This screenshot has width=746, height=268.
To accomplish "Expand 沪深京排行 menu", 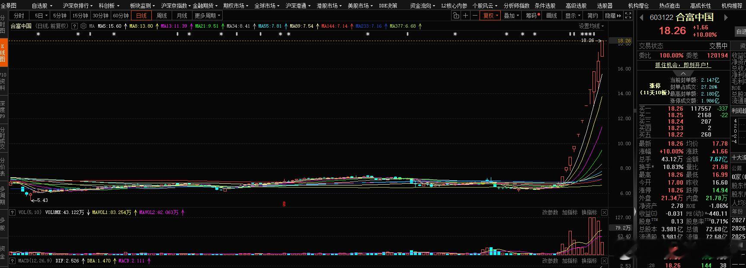I will pyautogui.click(x=78, y=6).
